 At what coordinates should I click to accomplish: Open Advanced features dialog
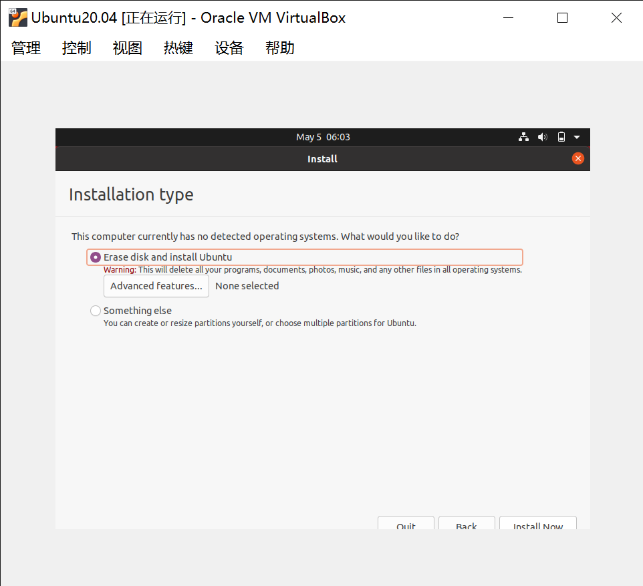coord(156,286)
